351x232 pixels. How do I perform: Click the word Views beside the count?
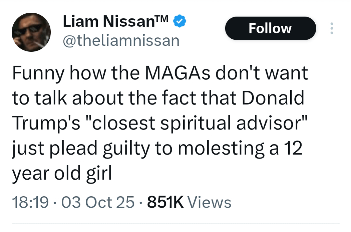210,202
